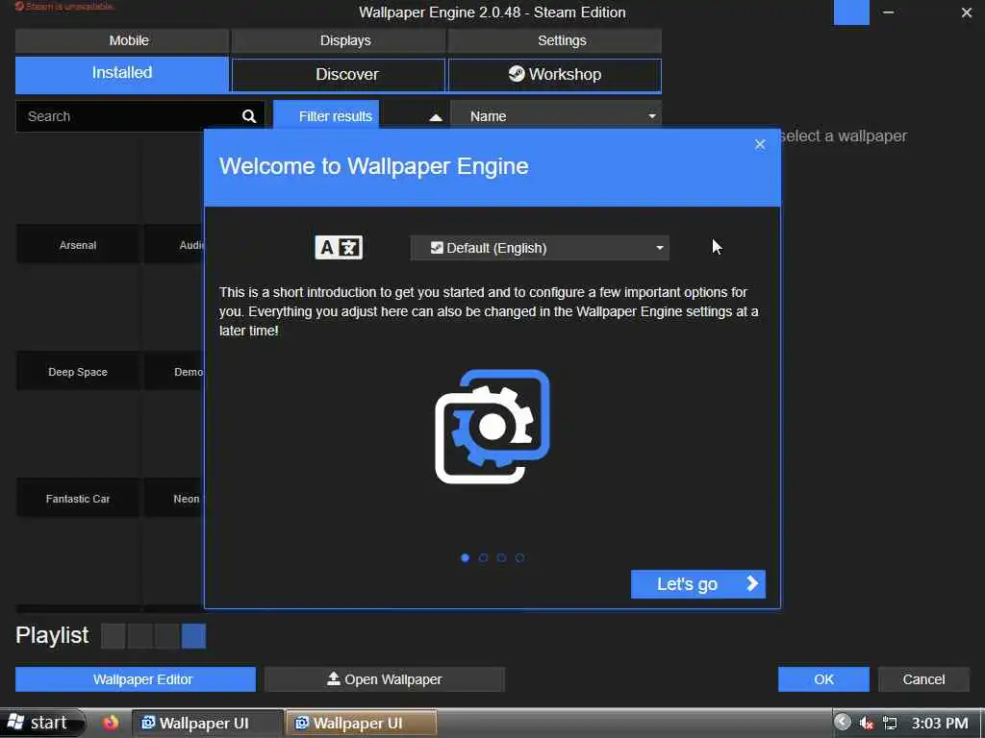Go to the second intro page dot
This screenshot has width=985, height=738.
point(483,557)
